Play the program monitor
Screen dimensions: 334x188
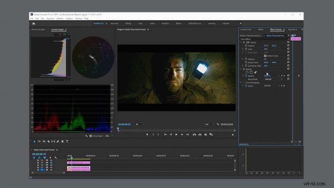[x=177, y=134]
